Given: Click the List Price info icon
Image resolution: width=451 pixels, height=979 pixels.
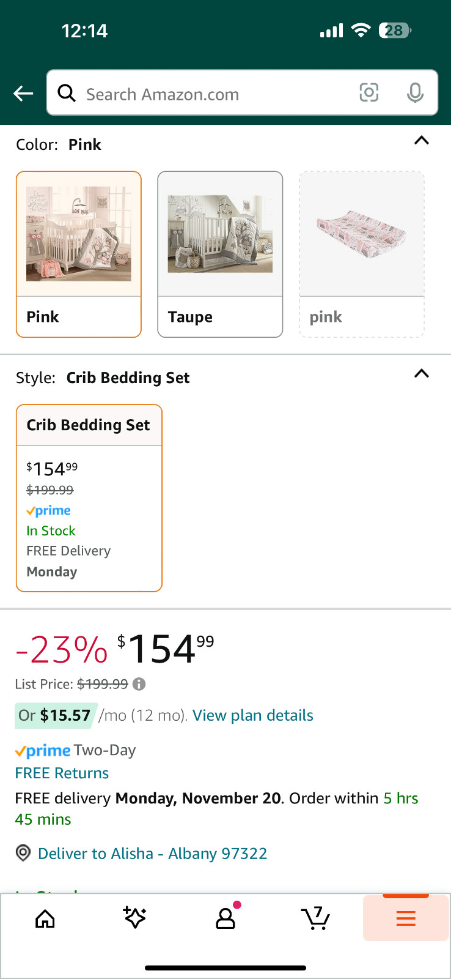Looking at the screenshot, I should click(139, 684).
